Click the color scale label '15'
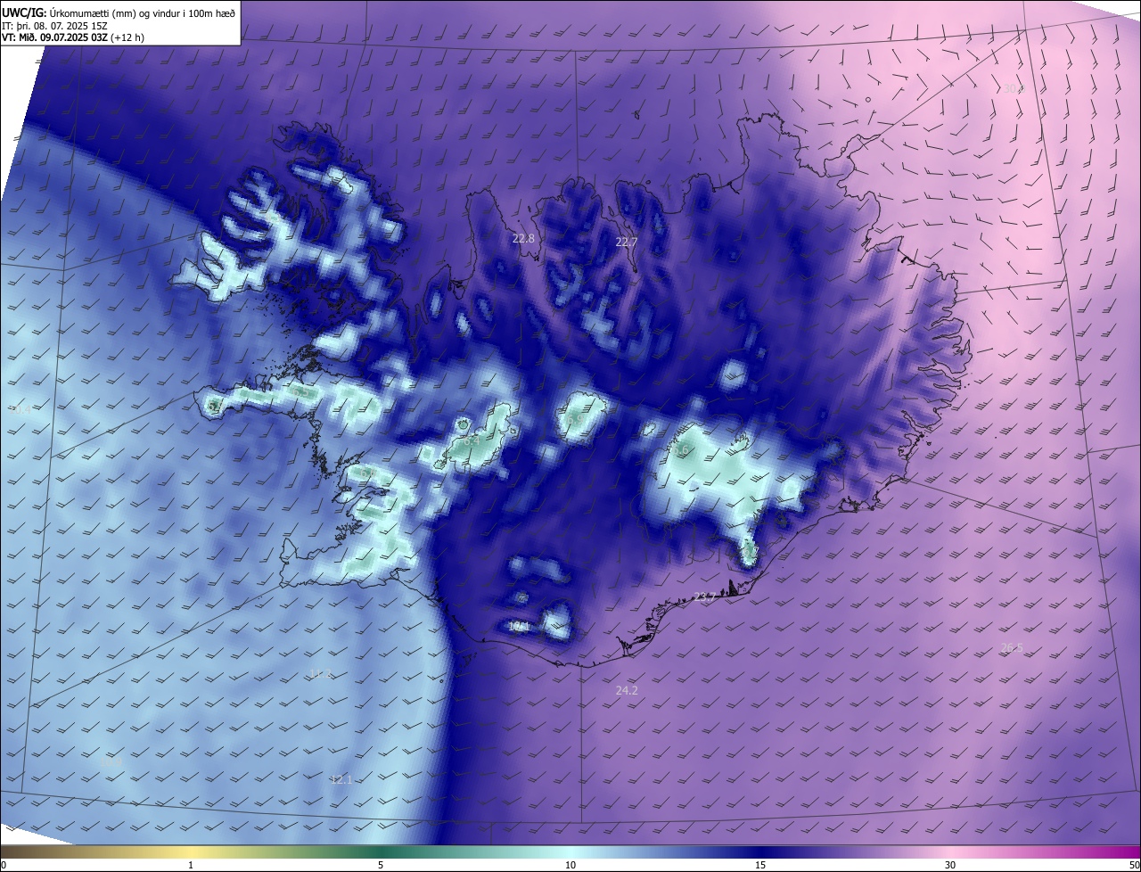 pyautogui.click(x=760, y=865)
